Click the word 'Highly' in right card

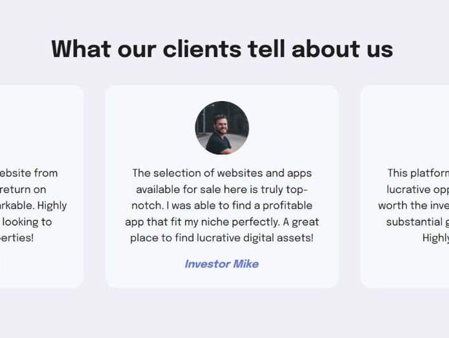[x=435, y=238]
